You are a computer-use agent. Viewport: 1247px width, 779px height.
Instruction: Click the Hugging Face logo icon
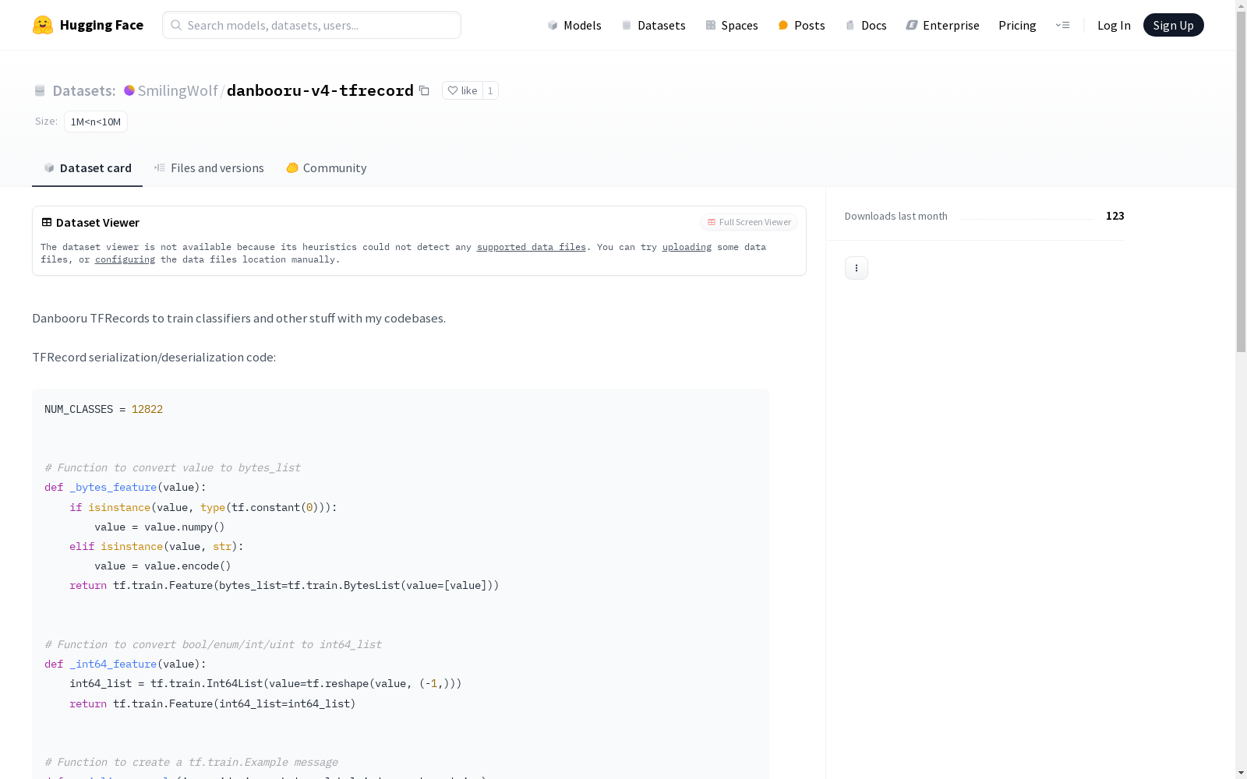pos(43,25)
